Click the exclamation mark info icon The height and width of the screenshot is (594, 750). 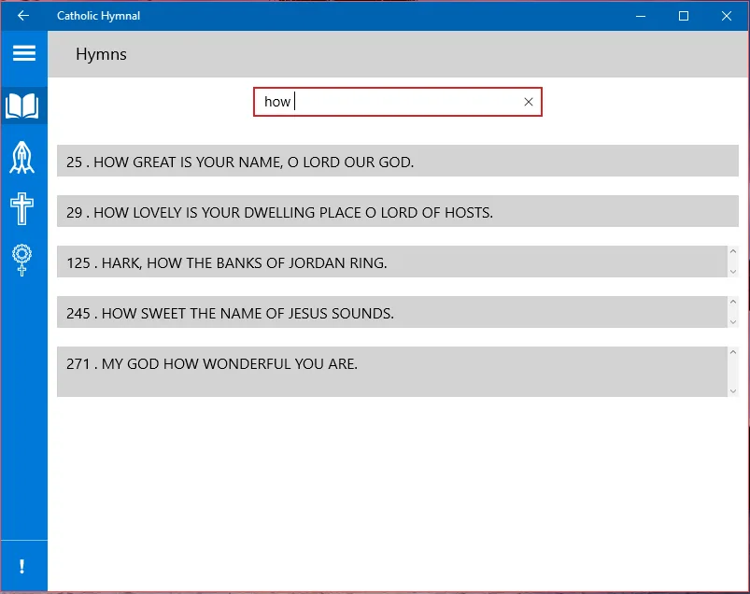(22, 566)
